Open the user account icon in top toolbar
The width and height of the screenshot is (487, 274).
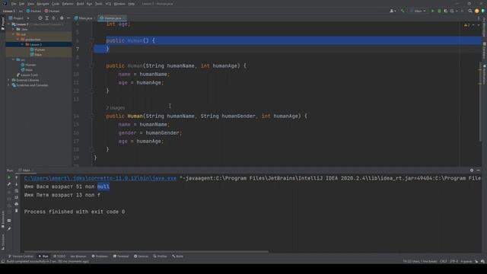click(393, 11)
